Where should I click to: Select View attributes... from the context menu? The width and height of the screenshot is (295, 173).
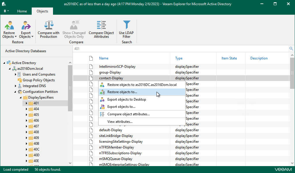coord(119,121)
